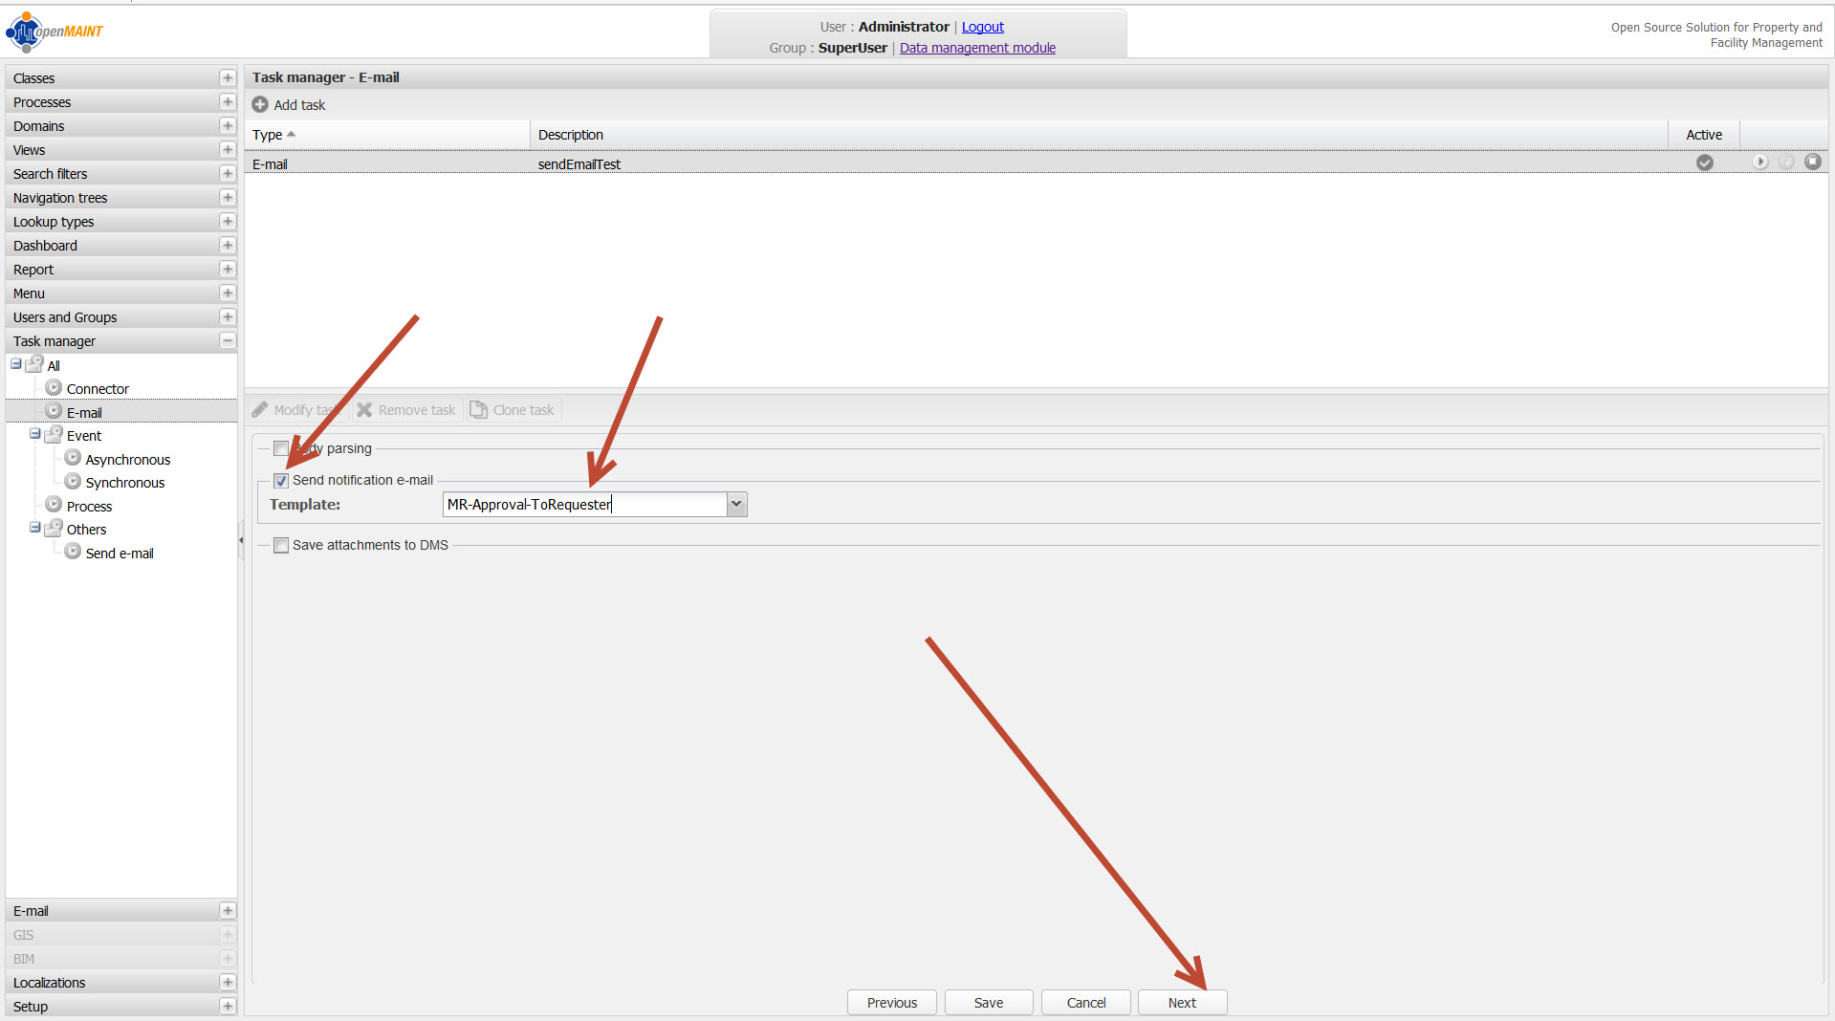Click the clock icon beside Process
The width and height of the screenshot is (1835, 1021).
tap(54, 506)
